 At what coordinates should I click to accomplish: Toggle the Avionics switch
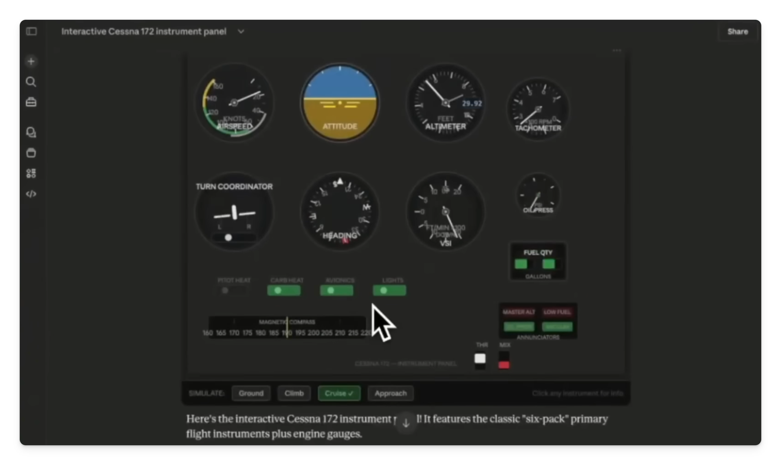tap(337, 291)
